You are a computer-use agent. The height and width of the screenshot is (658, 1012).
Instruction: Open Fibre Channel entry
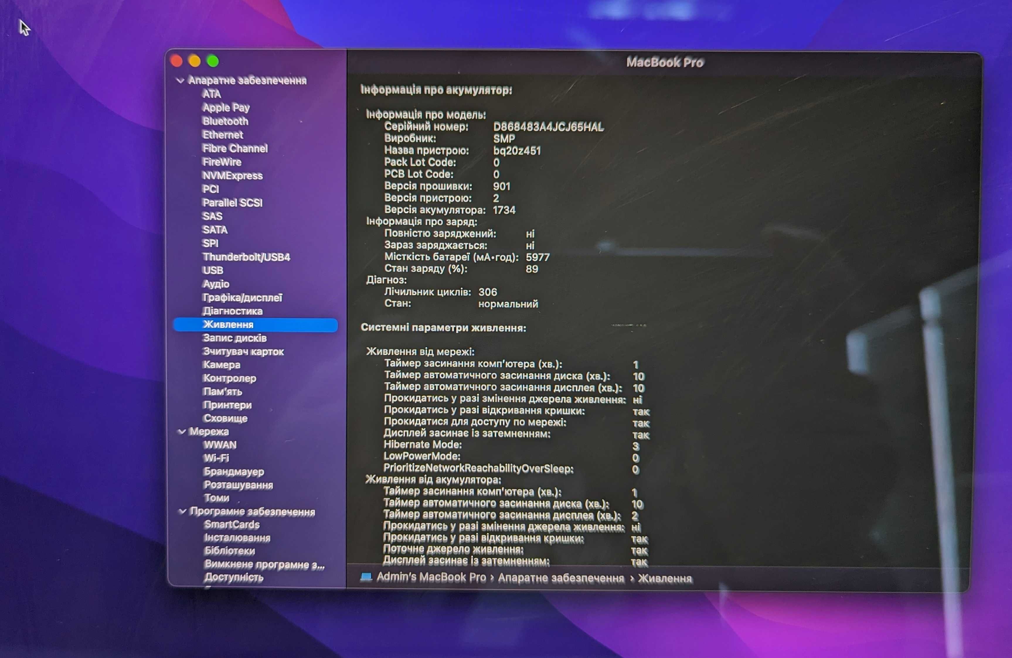235,148
